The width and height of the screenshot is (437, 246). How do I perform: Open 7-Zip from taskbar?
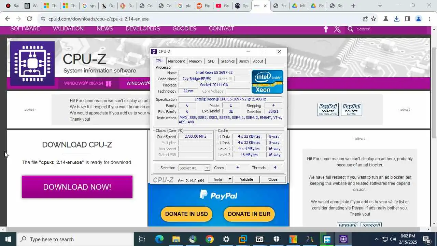pos(260,239)
